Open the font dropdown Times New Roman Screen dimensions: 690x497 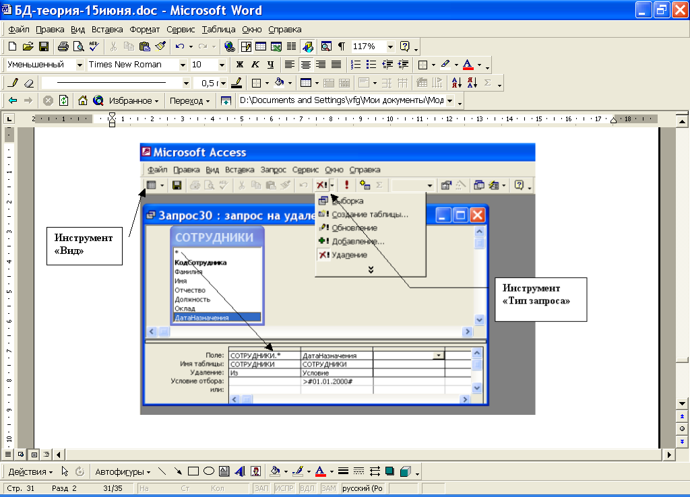point(183,65)
